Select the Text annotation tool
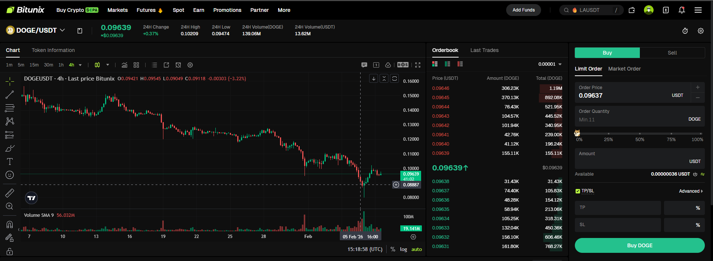The image size is (713, 261). coord(10,162)
